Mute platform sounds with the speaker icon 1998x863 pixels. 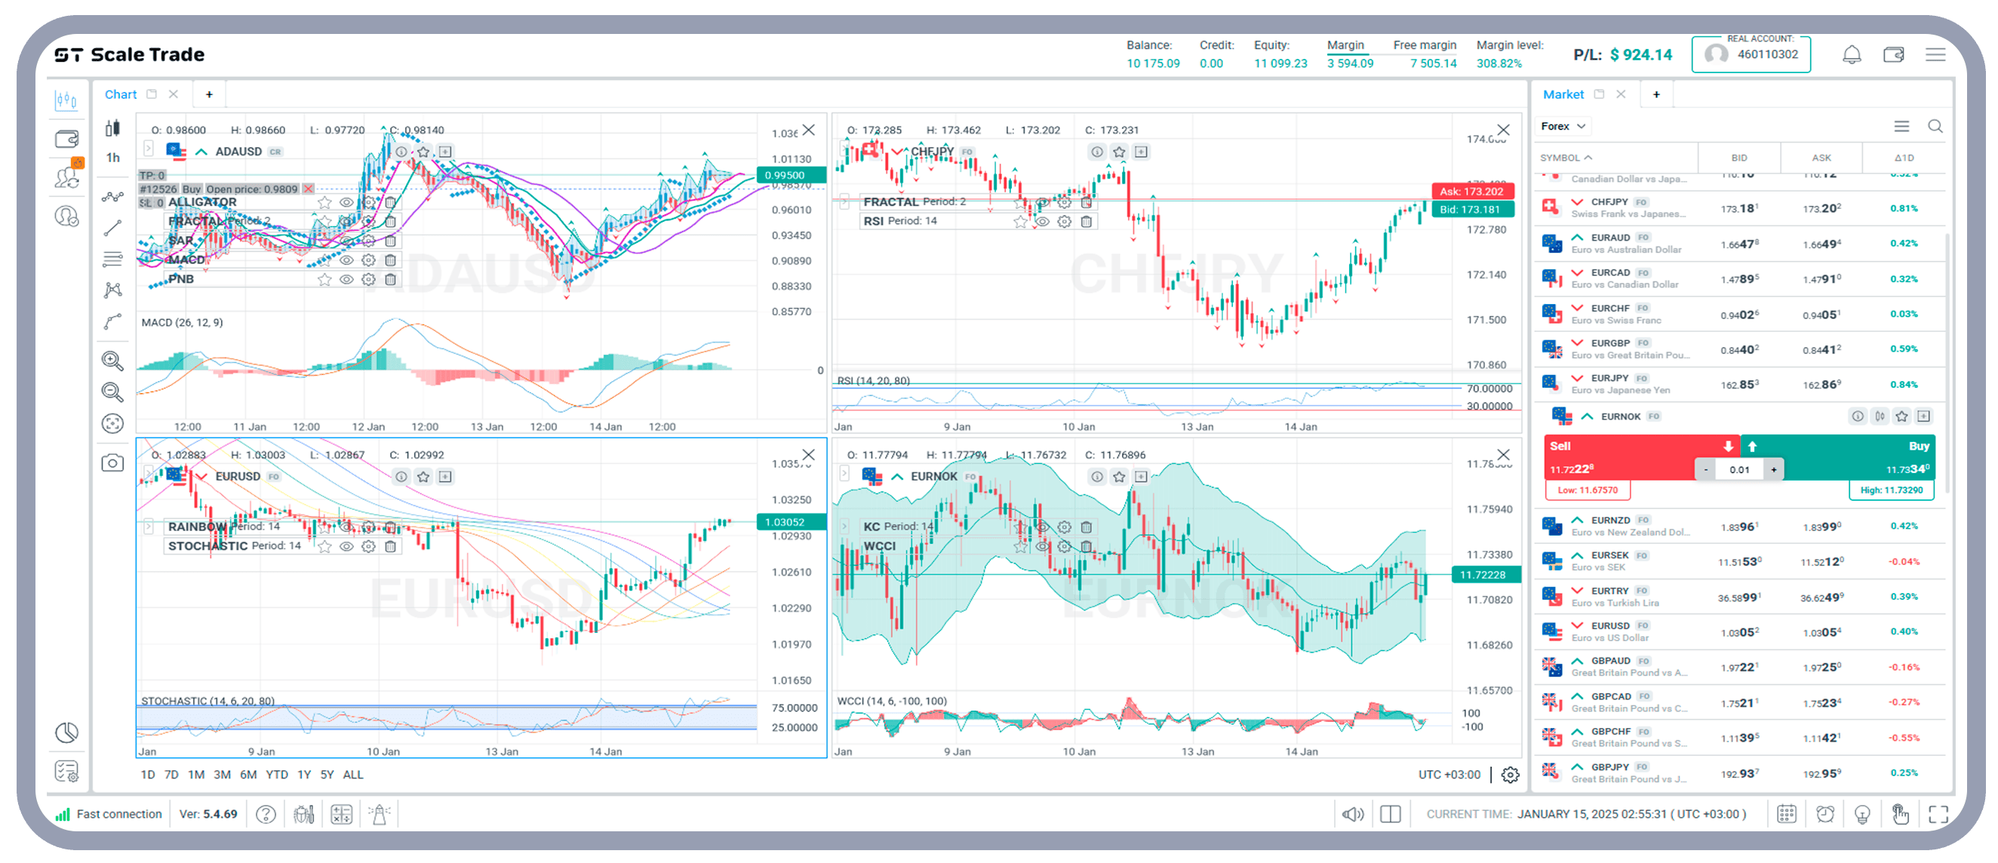(x=1353, y=814)
